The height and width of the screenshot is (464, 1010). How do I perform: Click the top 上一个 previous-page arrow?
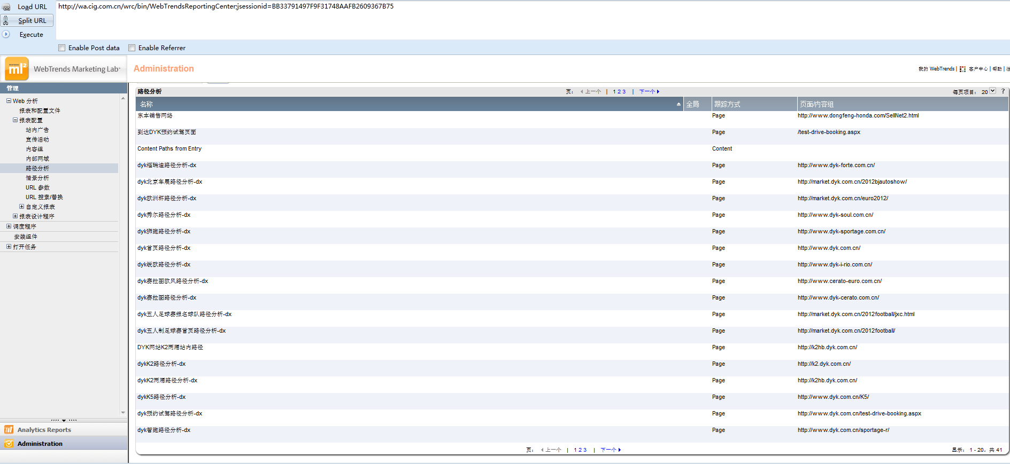click(x=582, y=91)
